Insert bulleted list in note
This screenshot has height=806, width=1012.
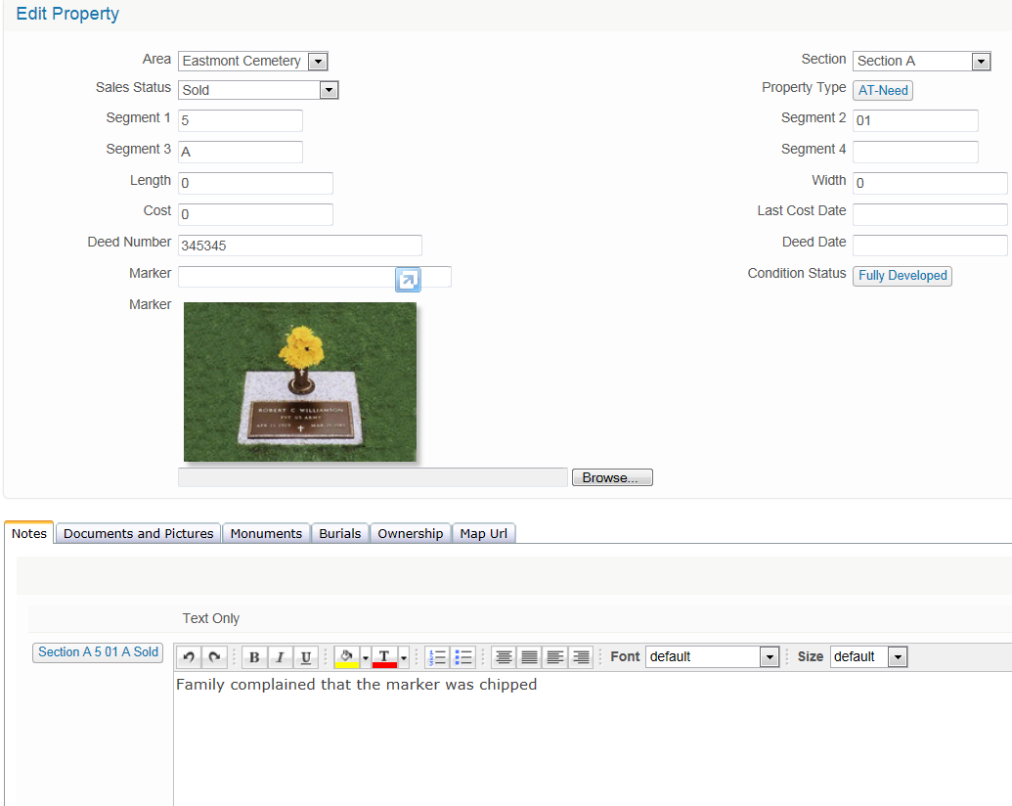click(463, 657)
